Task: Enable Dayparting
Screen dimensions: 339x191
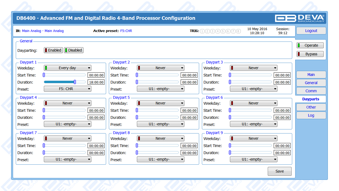Action: click(x=53, y=50)
